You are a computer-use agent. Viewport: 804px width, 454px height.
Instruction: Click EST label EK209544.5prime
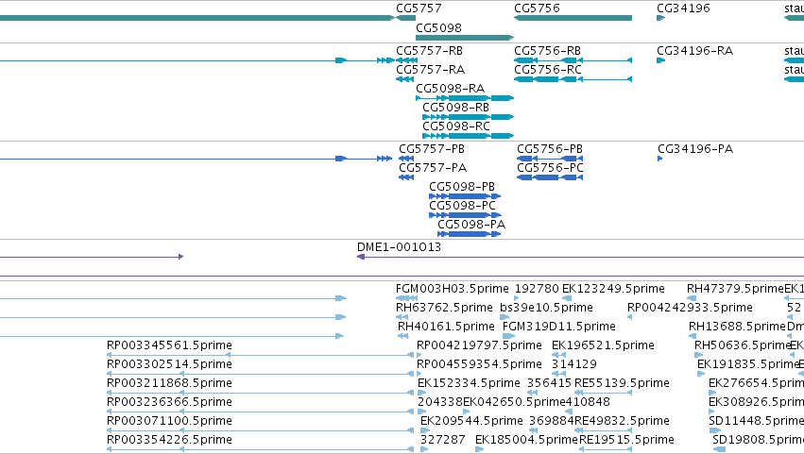(x=471, y=422)
